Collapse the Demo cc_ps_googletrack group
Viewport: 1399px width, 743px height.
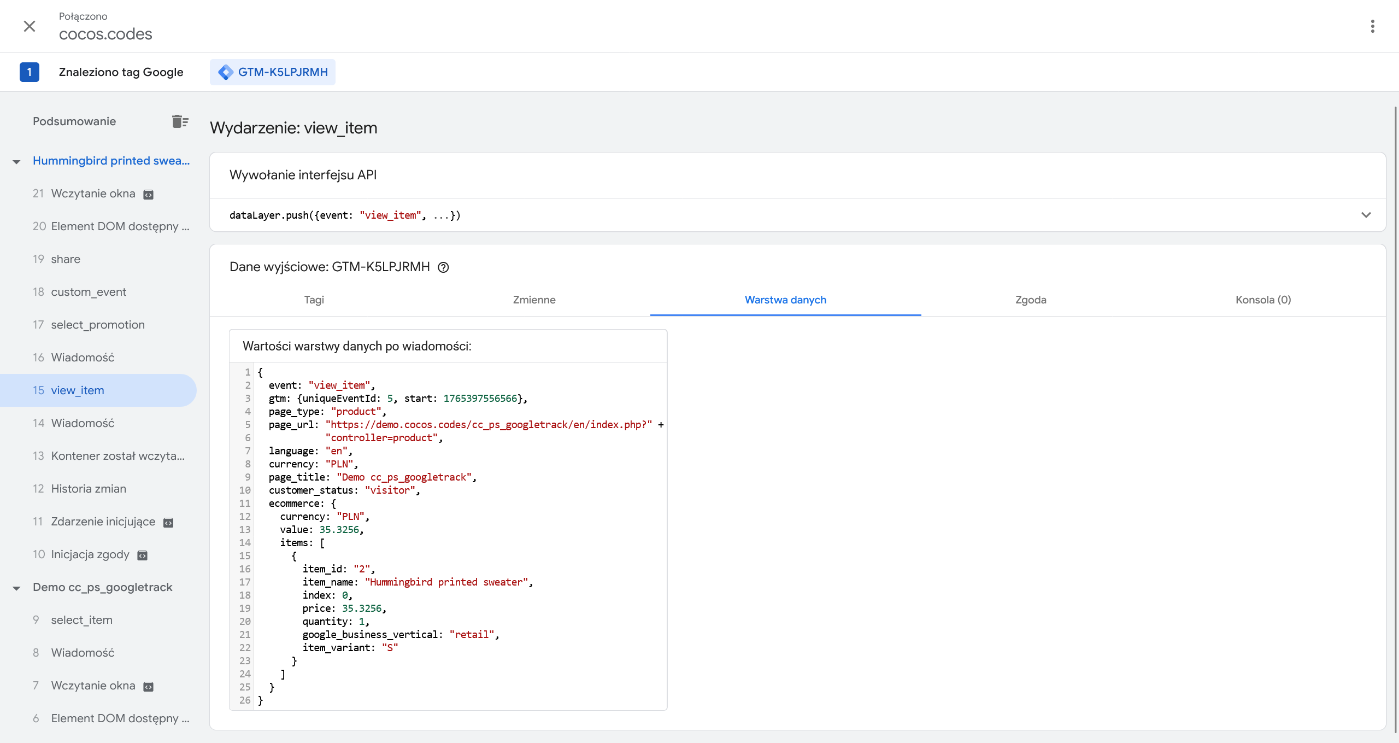tap(15, 588)
